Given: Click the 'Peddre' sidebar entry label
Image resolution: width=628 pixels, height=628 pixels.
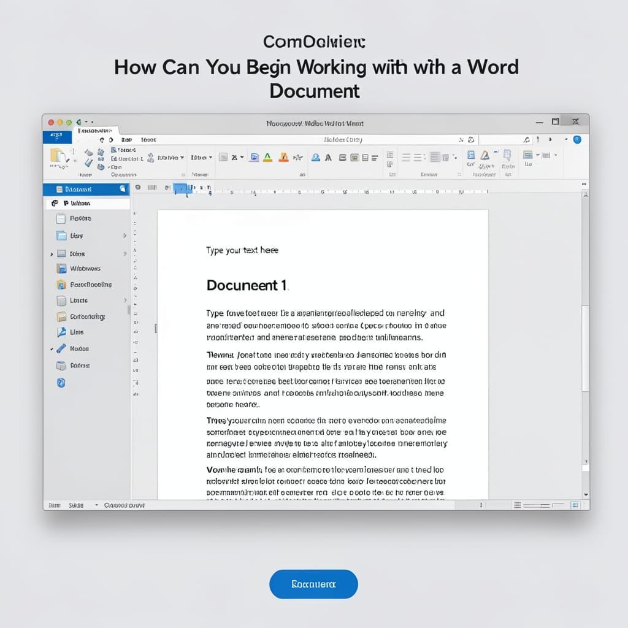Looking at the screenshot, I should pyautogui.click(x=80, y=218).
